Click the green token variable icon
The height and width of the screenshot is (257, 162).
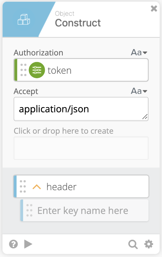(37, 70)
